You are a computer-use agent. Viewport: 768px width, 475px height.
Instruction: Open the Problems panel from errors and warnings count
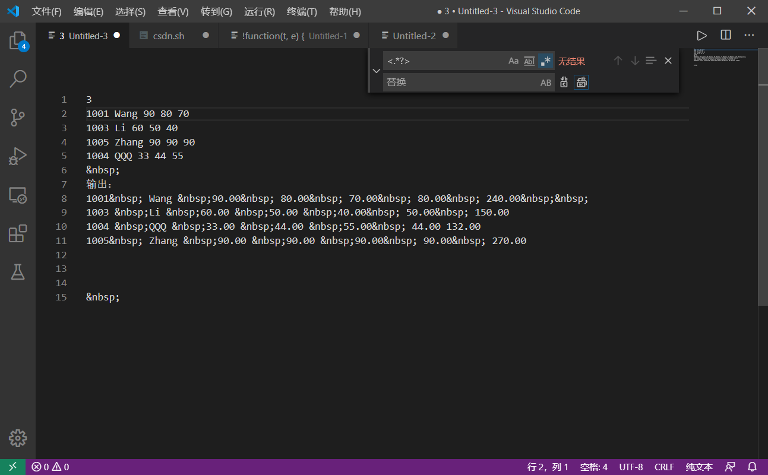tap(50, 467)
